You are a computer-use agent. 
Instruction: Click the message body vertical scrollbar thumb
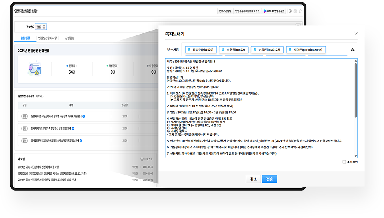tap(356, 90)
